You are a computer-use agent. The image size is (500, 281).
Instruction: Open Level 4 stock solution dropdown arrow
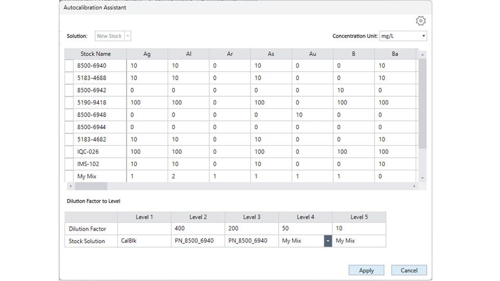tap(328, 241)
